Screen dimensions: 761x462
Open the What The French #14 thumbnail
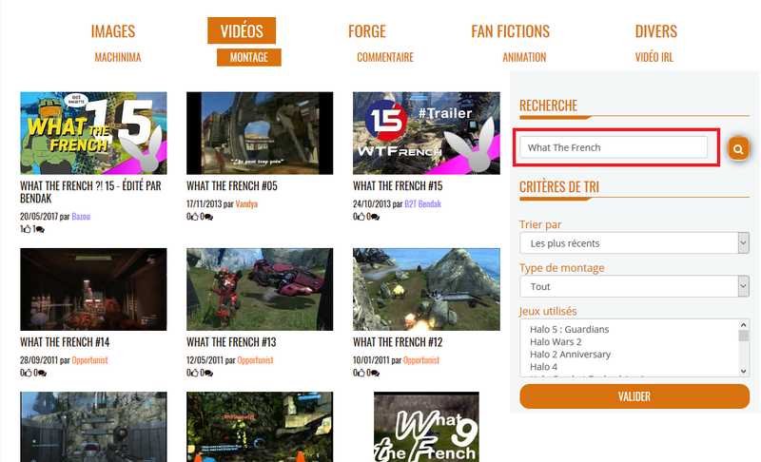(x=93, y=289)
